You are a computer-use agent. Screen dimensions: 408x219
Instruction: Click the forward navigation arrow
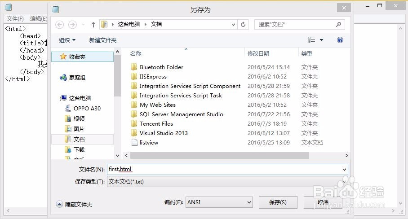coord(72,25)
